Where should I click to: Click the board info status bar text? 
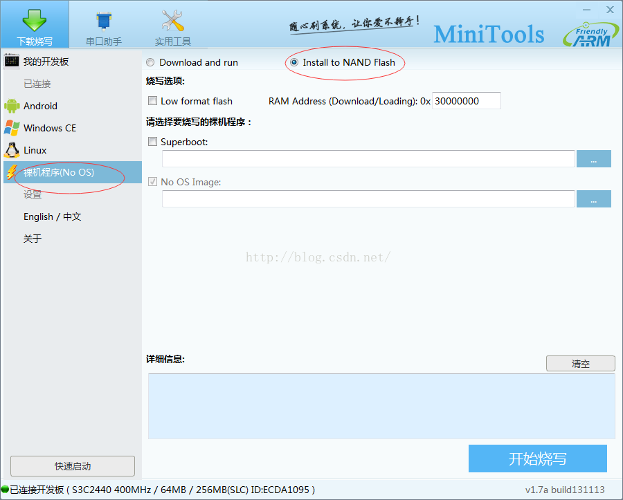(163, 490)
